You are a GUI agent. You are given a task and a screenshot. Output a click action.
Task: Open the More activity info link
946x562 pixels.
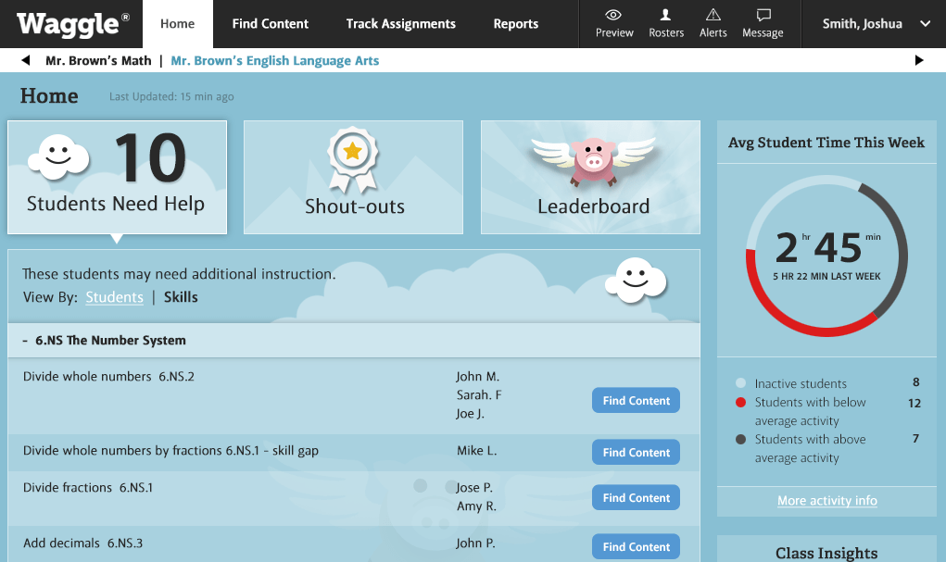point(826,501)
